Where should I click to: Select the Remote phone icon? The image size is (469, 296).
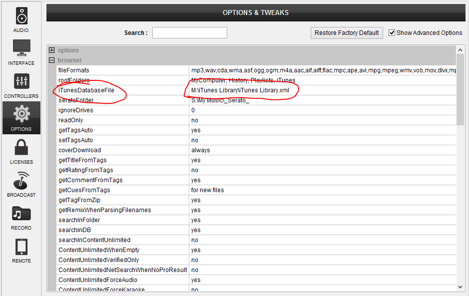[x=21, y=247]
